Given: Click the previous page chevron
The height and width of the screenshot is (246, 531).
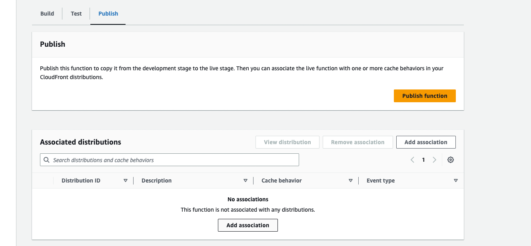Looking at the screenshot, I should (x=412, y=159).
